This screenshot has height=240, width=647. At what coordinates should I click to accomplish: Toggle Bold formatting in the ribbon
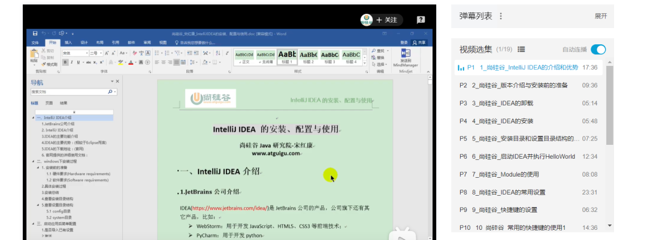point(65,62)
